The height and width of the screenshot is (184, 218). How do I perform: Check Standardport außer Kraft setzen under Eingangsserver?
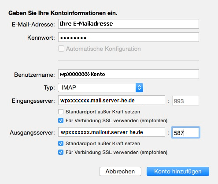(x=61, y=112)
